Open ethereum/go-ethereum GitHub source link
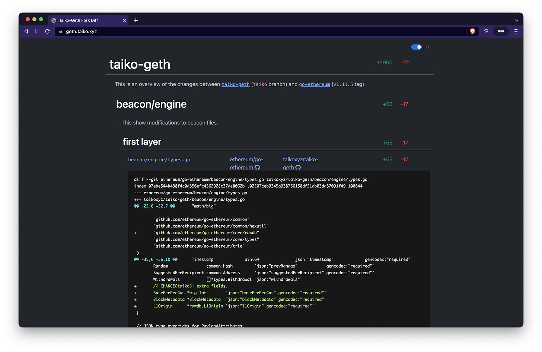The width and height of the screenshot is (542, 352). (246, 164)
